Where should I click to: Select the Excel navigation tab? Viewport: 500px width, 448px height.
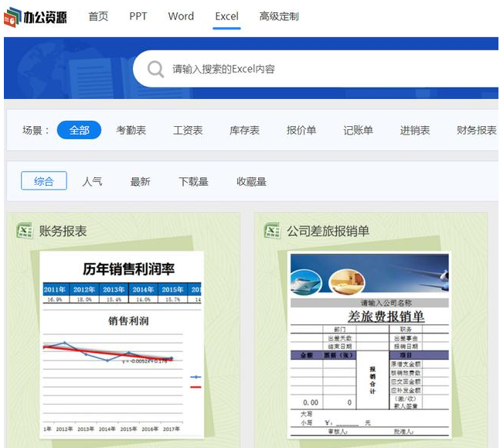pyautogui.click(x=226, y=16)
